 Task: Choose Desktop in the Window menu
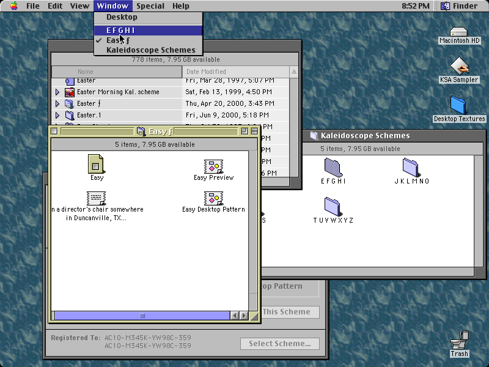(149, 17)
